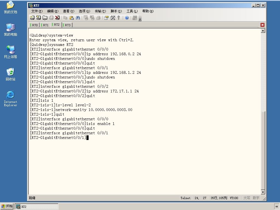
Task: Select the 回收站 recycle bin icon
Action: coord(10,74)
